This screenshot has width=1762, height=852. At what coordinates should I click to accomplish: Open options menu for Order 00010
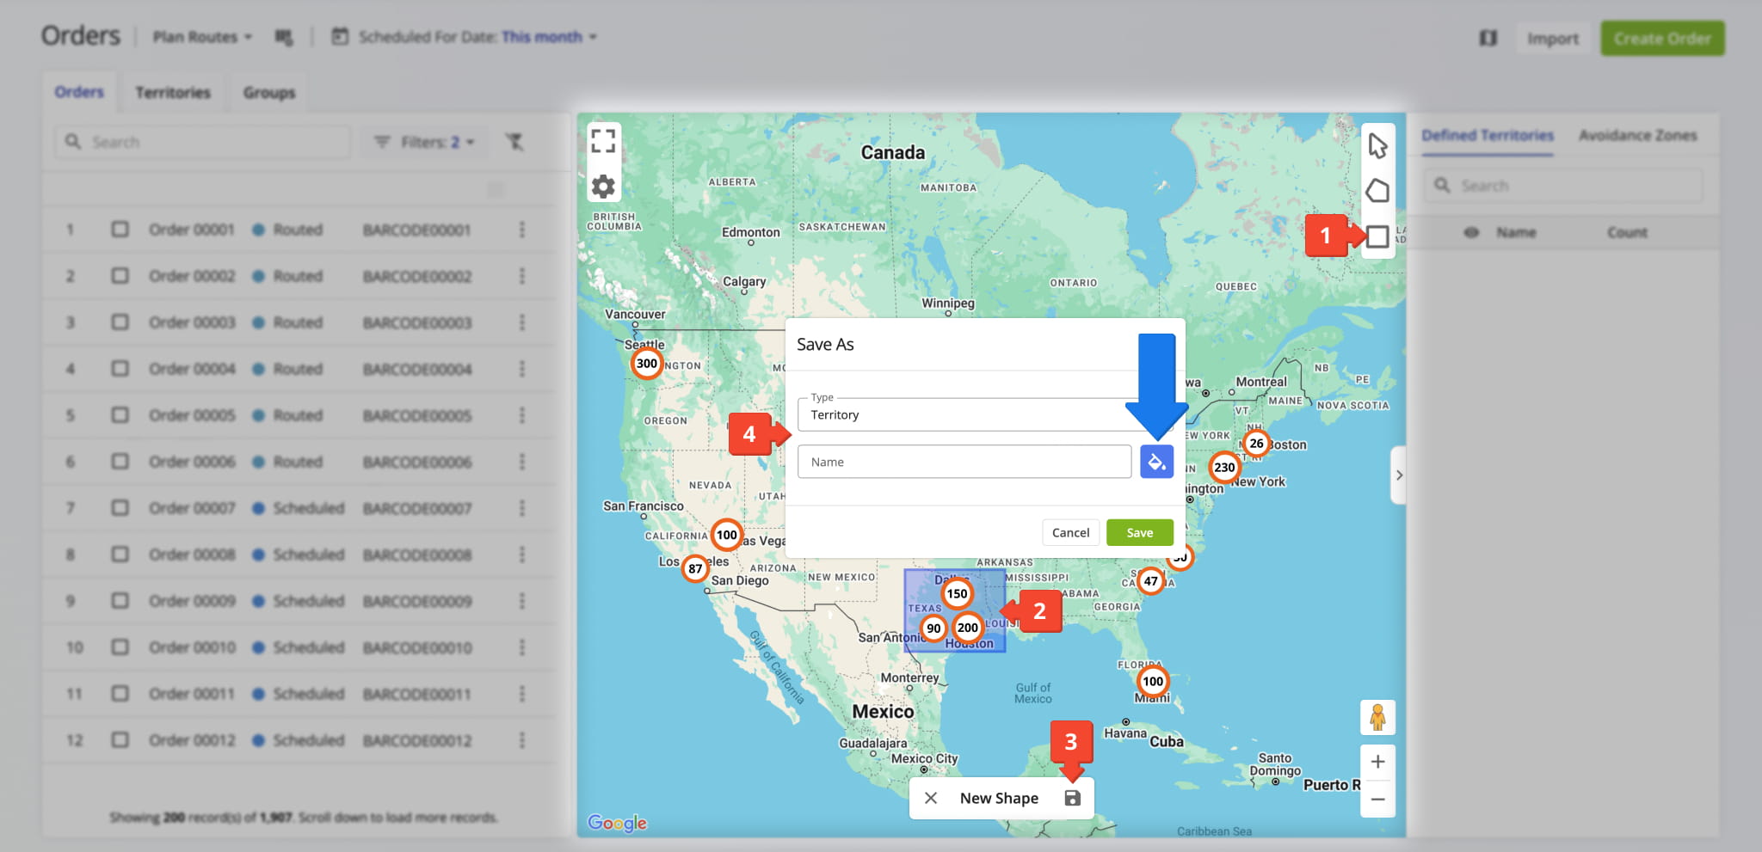(x=522, y=647)
